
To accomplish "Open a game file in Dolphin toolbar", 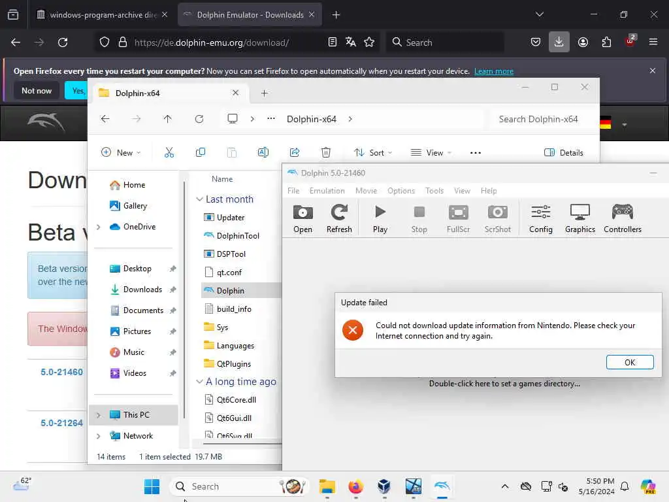I will pos(302,218).
